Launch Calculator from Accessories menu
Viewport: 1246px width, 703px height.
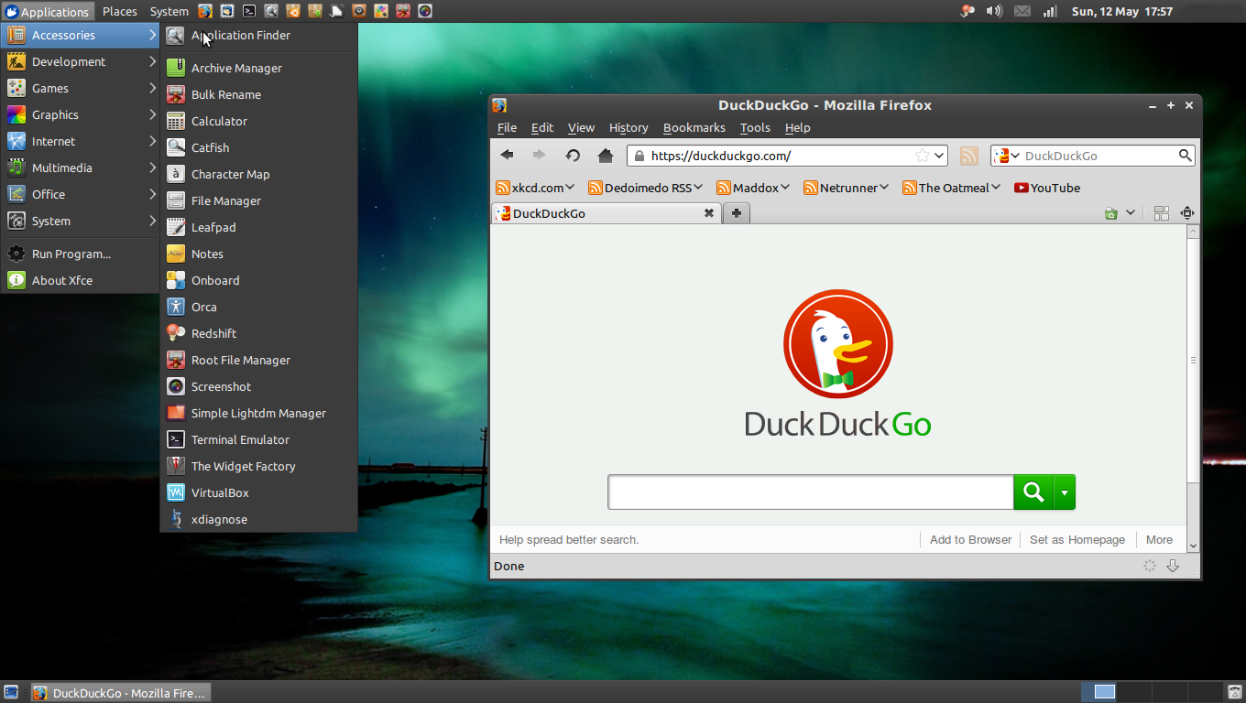(x=258, y=121)
